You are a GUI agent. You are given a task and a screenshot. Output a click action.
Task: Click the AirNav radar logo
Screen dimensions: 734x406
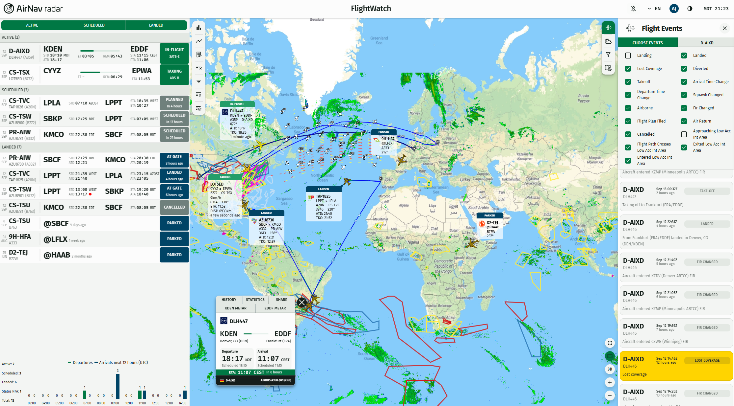[33, 9]
